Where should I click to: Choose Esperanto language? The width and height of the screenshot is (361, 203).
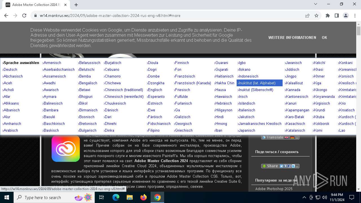(x=156, y=96)
